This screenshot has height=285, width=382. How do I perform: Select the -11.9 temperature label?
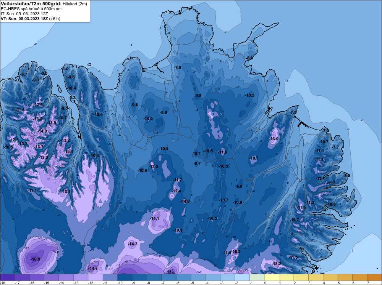click(301, 208)
